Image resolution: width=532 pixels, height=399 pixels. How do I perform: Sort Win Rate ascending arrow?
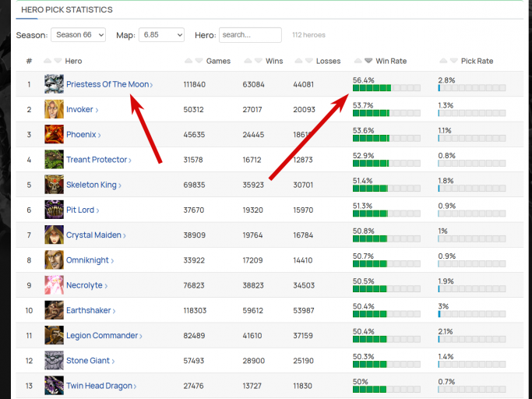(x=358, y=61)
